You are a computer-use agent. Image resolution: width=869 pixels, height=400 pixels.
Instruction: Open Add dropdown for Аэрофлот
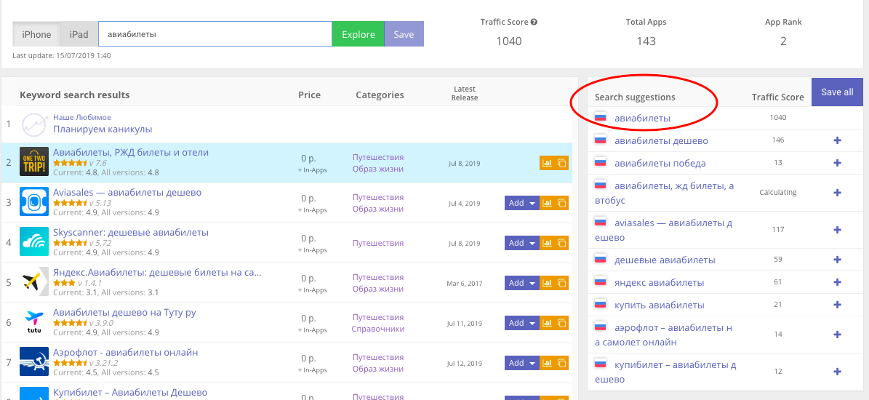point(522,363)
